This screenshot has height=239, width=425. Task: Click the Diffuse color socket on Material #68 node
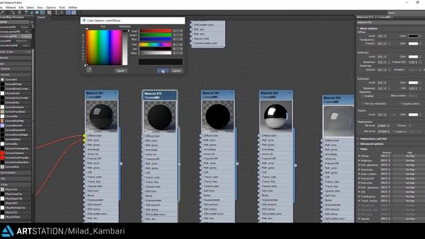pos(259,135)
